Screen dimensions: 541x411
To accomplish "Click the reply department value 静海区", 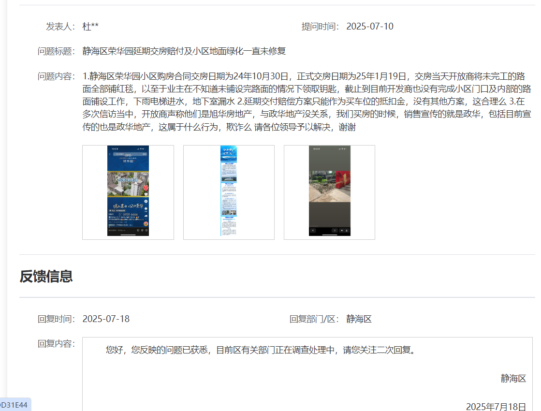I will 359,319.
